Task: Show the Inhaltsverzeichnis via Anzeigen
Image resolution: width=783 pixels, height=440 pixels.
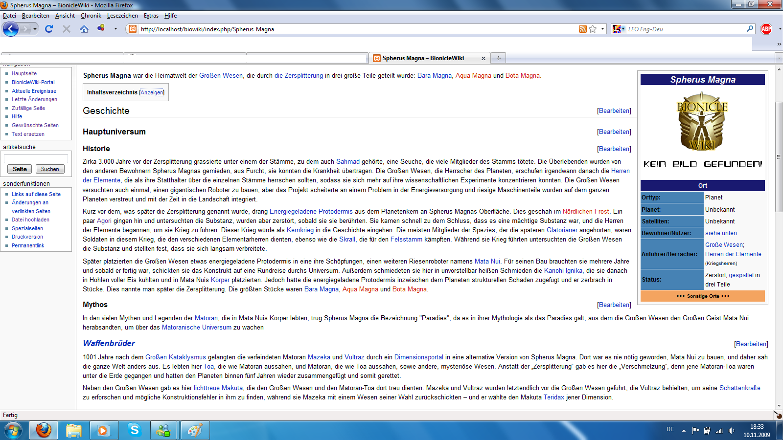Action: pos(152,92)
